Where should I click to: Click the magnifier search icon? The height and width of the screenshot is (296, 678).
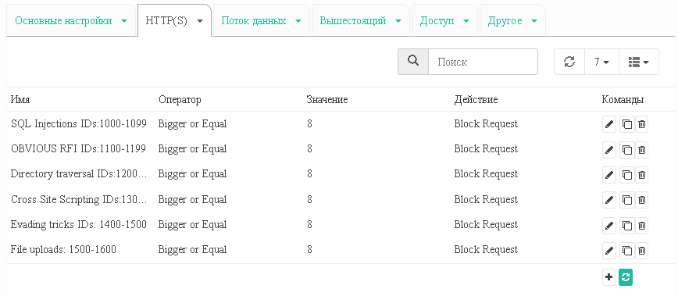(x=413, y=62)
